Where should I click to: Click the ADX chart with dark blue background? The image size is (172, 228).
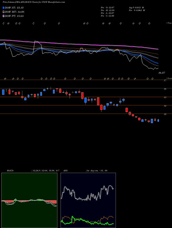(88, 200)
